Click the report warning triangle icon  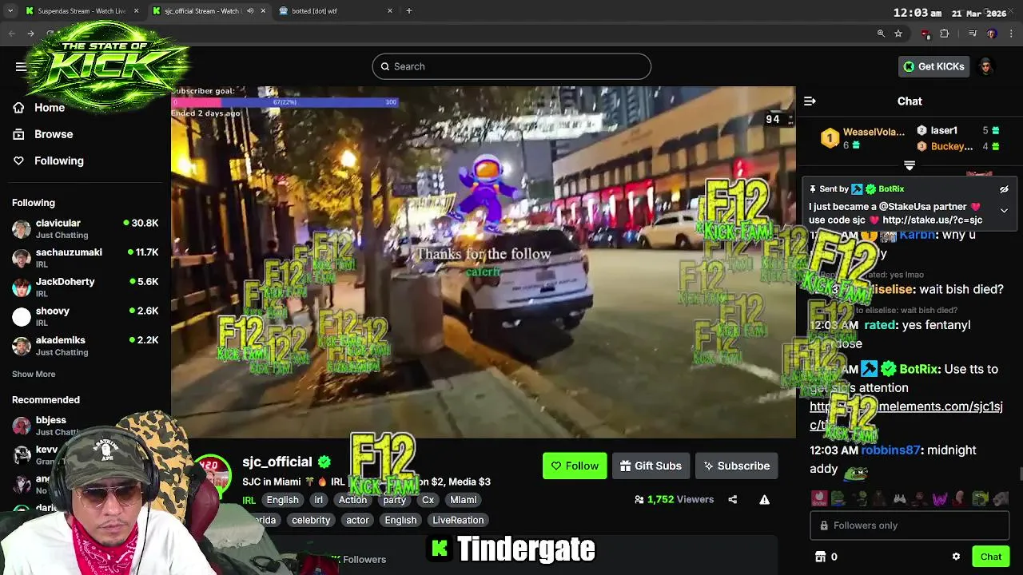(x=764, y=499)
